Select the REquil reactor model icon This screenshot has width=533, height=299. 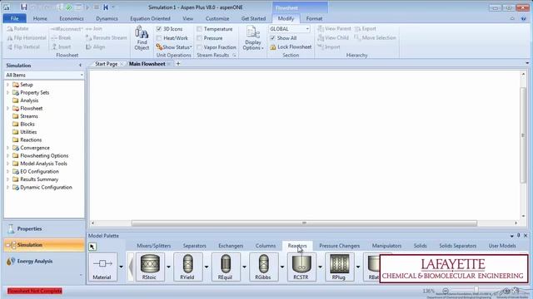click(226, 267)
